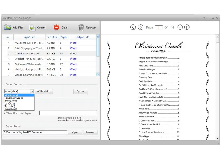The image size is (221, 165).
Task: Click the Output File column header
Action: click(x=82, y=37)
